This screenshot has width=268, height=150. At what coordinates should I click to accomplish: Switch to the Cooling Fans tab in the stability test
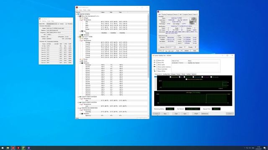[167, 74]
